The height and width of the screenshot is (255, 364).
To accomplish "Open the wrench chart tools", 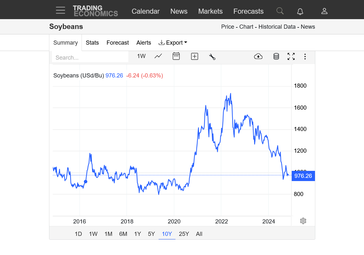I will click(x=212, y=57).
